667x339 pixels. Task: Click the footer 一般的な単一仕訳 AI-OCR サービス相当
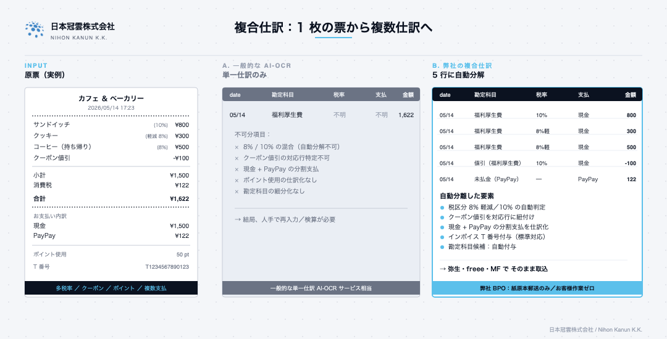(x=321, y=288)
